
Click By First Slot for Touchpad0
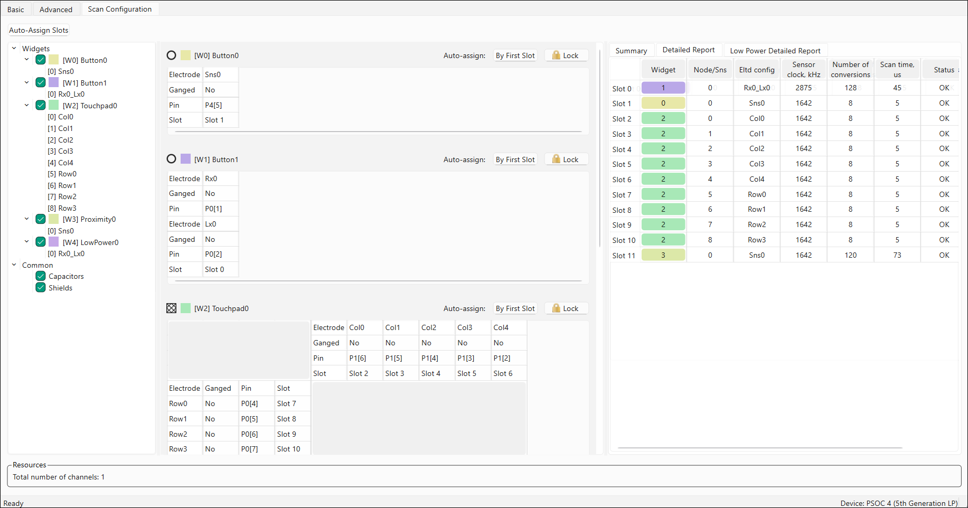(515, 308)
